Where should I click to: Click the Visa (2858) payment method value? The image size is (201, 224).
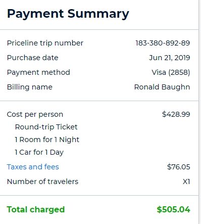point(171,72)
